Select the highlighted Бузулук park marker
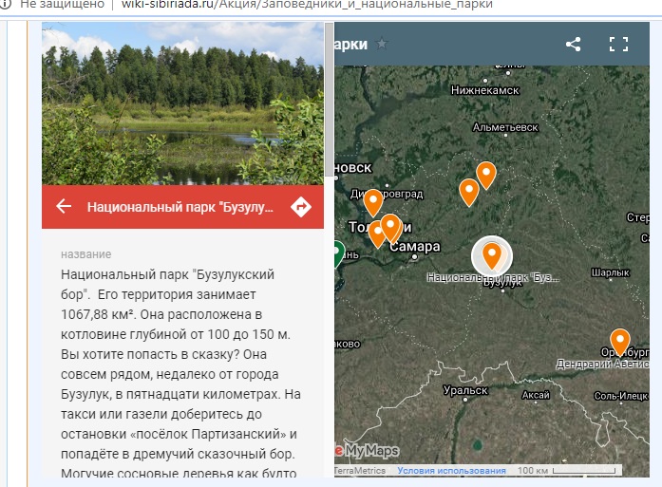 (492, 255)
